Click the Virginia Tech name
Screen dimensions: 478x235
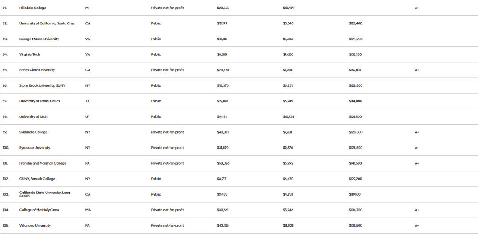[30, 54]
